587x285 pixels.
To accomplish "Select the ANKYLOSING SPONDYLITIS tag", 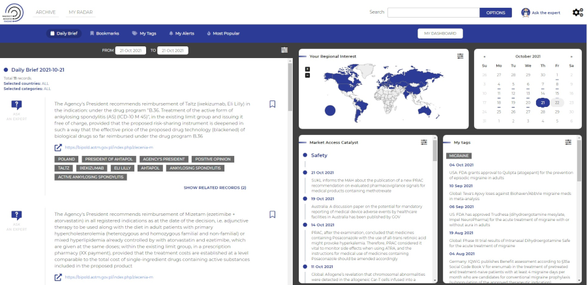I will 195,168.
